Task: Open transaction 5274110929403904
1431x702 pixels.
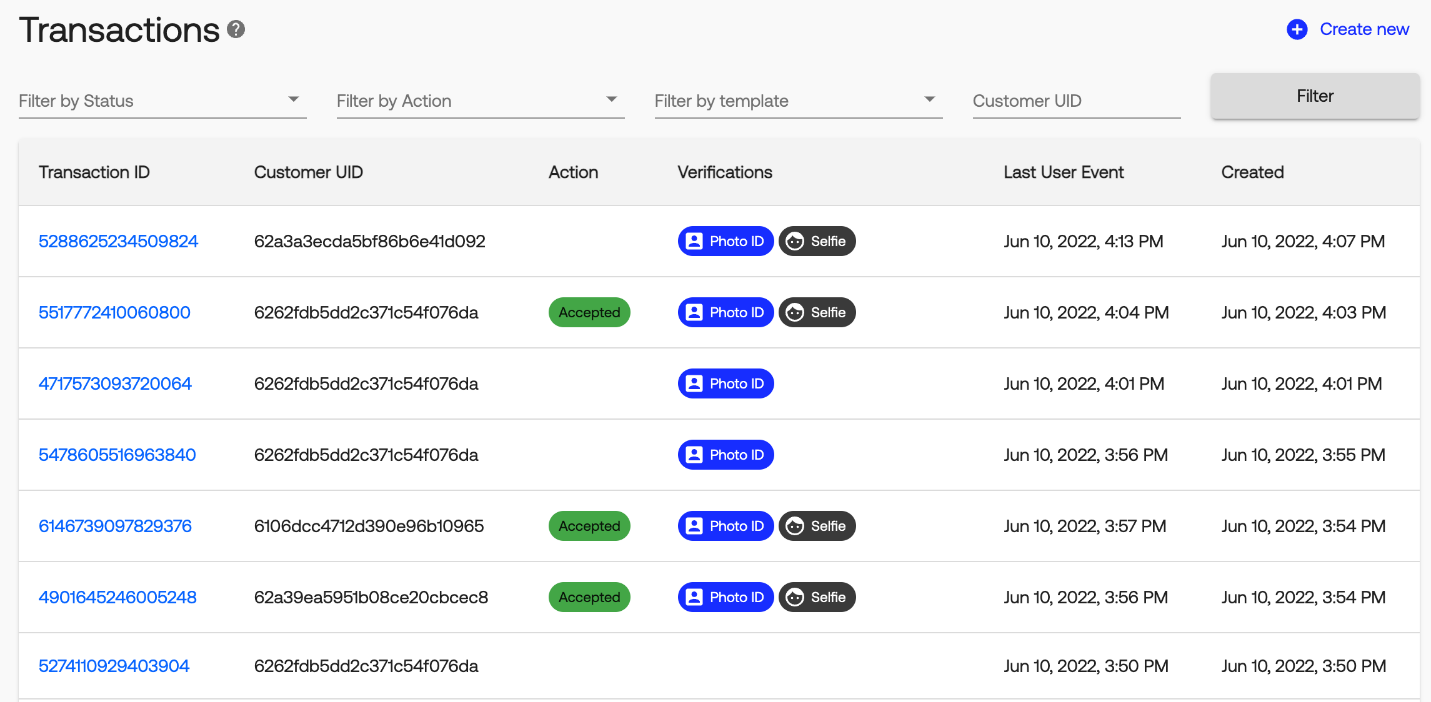Action: 114,666
